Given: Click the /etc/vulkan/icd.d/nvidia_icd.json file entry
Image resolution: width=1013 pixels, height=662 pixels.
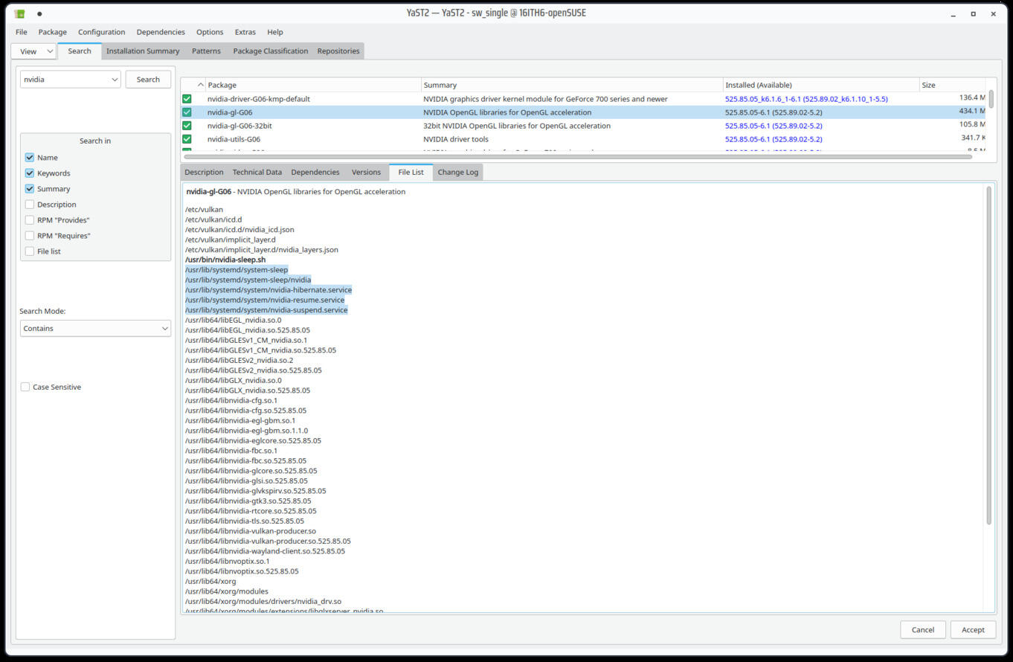Looking at the screenshot, I should [x=239, y=230].
